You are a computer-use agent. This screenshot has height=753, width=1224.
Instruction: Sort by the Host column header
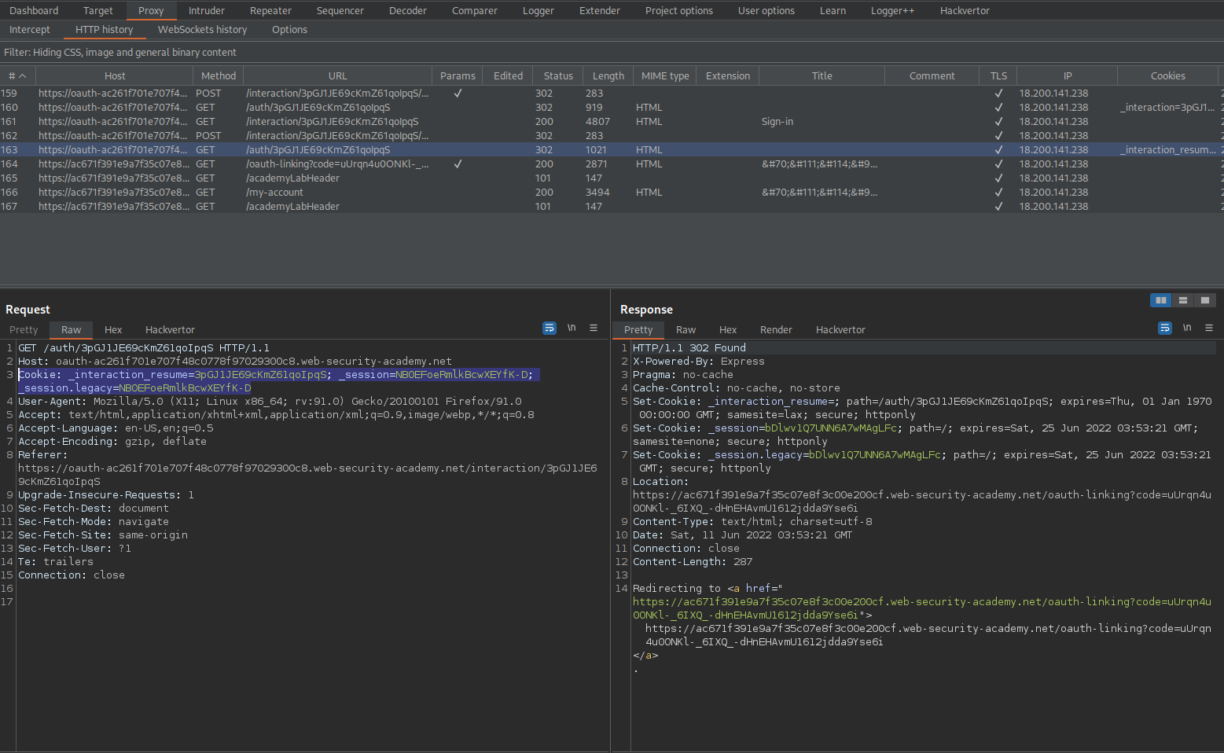point(115,76)
